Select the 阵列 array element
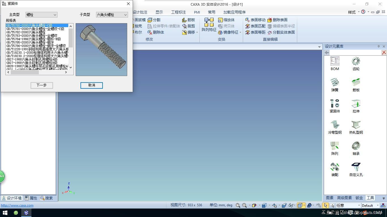Image resolution: width=387 pixels, height=217 pixels. click(335, 148)
